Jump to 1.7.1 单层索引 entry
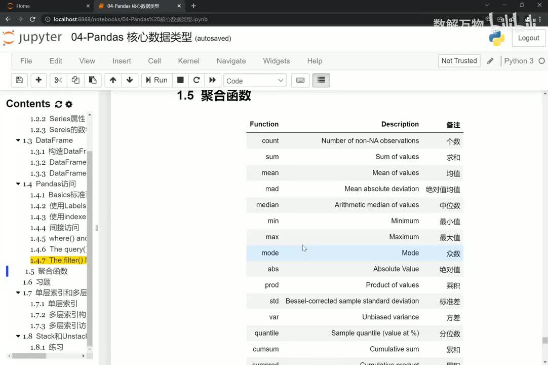 54,304
